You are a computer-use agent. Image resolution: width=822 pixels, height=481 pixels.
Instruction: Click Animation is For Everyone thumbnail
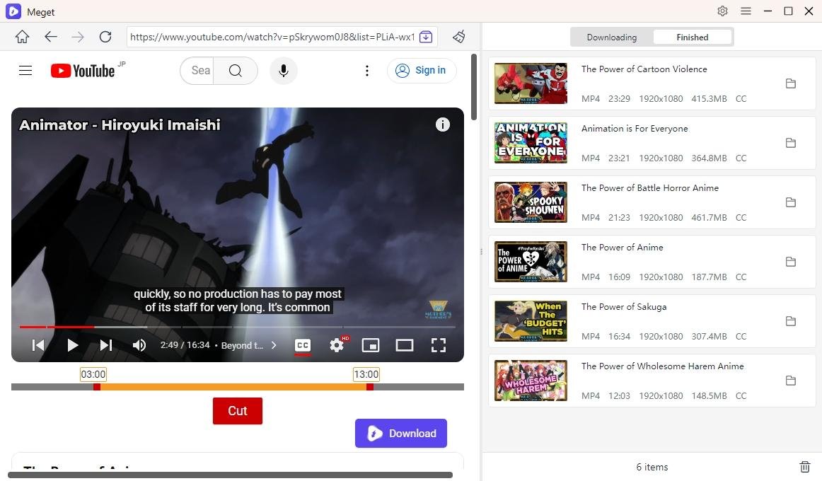531,142
